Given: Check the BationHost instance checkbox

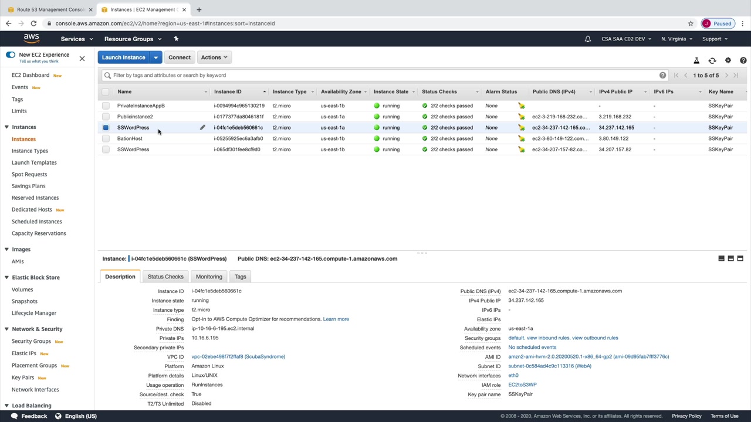Looking at the screenshot, I should [106, 139].
